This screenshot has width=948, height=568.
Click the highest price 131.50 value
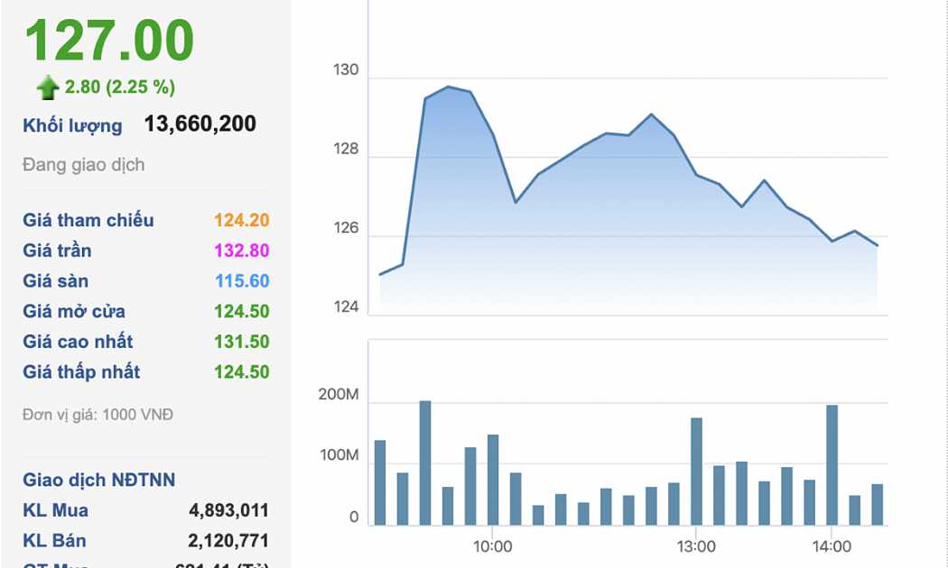coord(241,342)
